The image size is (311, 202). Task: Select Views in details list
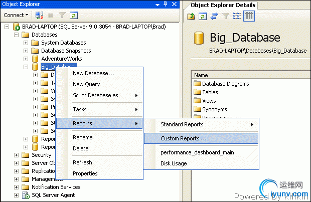209,101
